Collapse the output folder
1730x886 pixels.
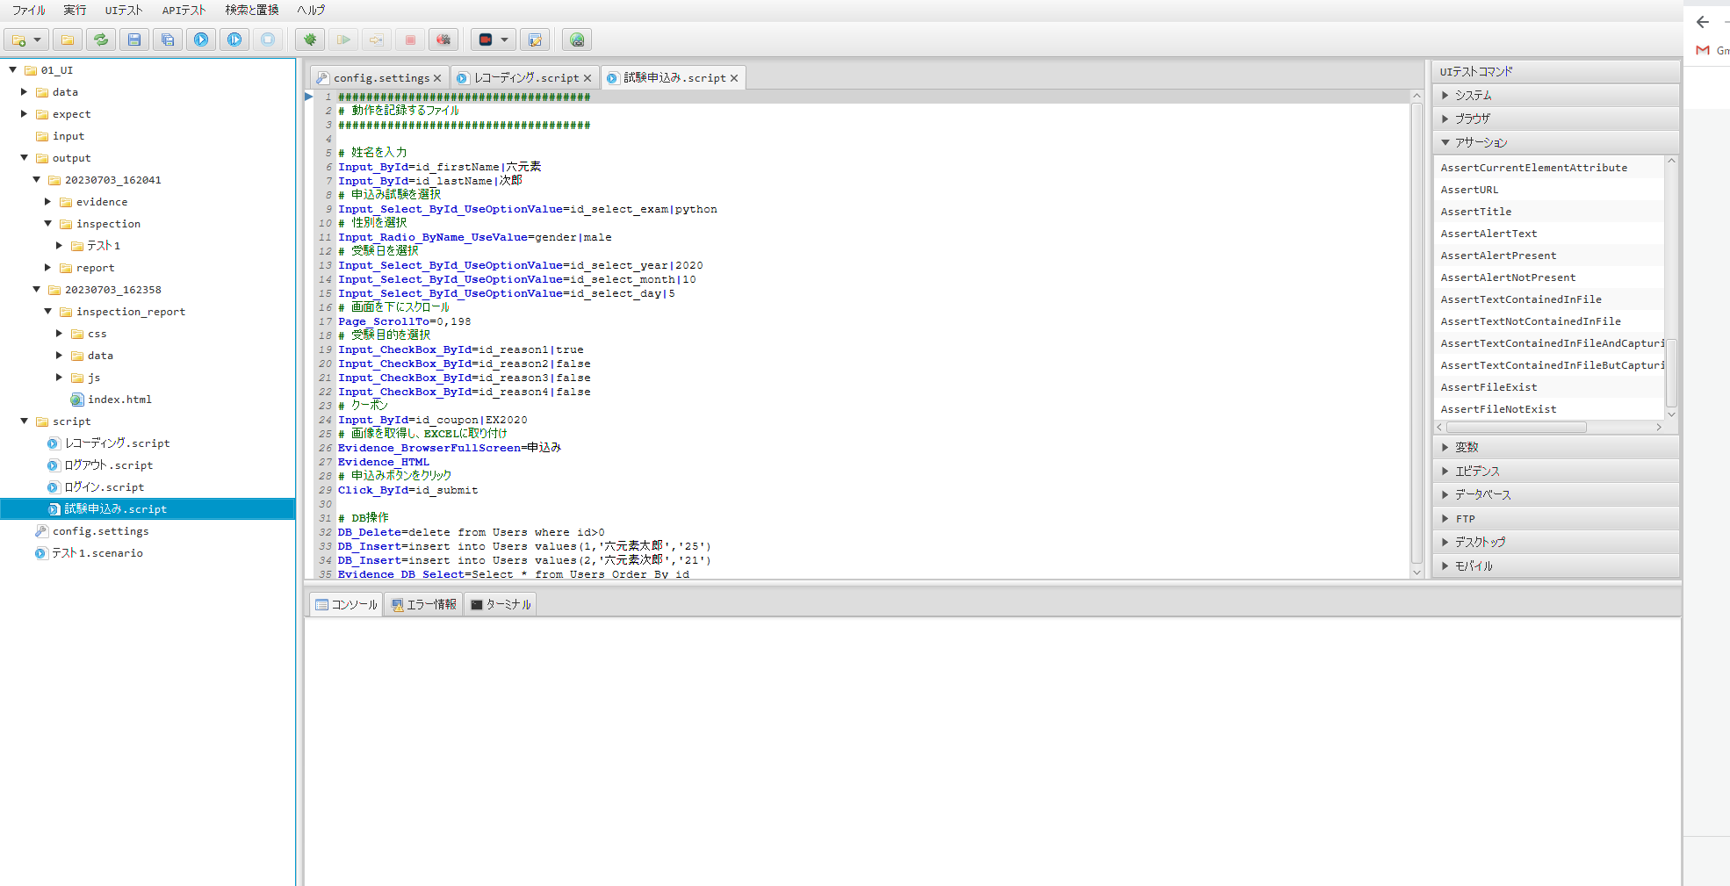[x=24, y=157]
